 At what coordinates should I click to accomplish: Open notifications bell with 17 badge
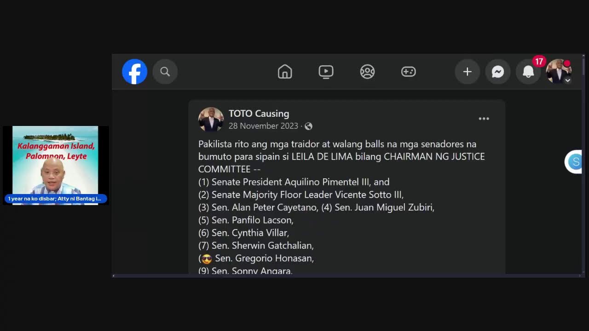coord(528,72)
